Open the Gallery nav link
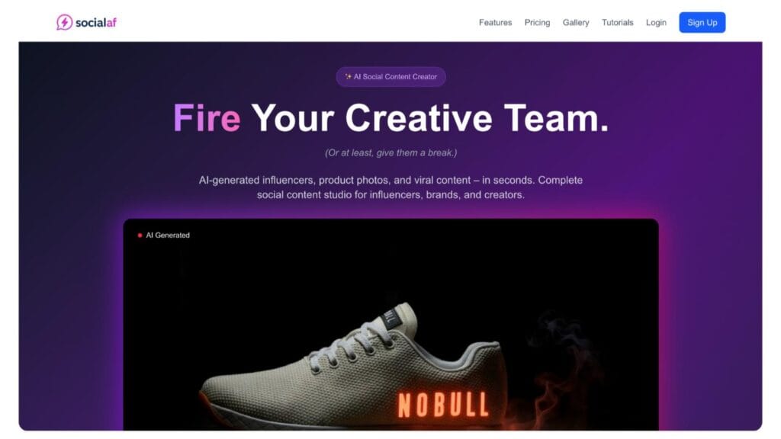The height and width of the screenshot is (439, 781). (x=576, y=22)
